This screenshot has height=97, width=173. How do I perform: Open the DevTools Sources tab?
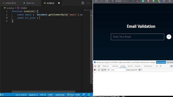point(130,66)
